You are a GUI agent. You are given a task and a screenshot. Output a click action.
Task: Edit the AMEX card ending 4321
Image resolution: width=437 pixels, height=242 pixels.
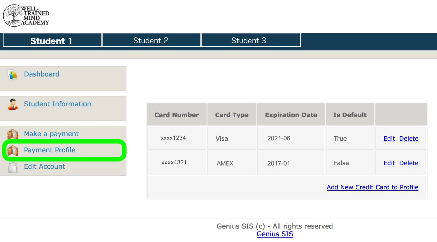pyautogui.click(x=389, y=163)
